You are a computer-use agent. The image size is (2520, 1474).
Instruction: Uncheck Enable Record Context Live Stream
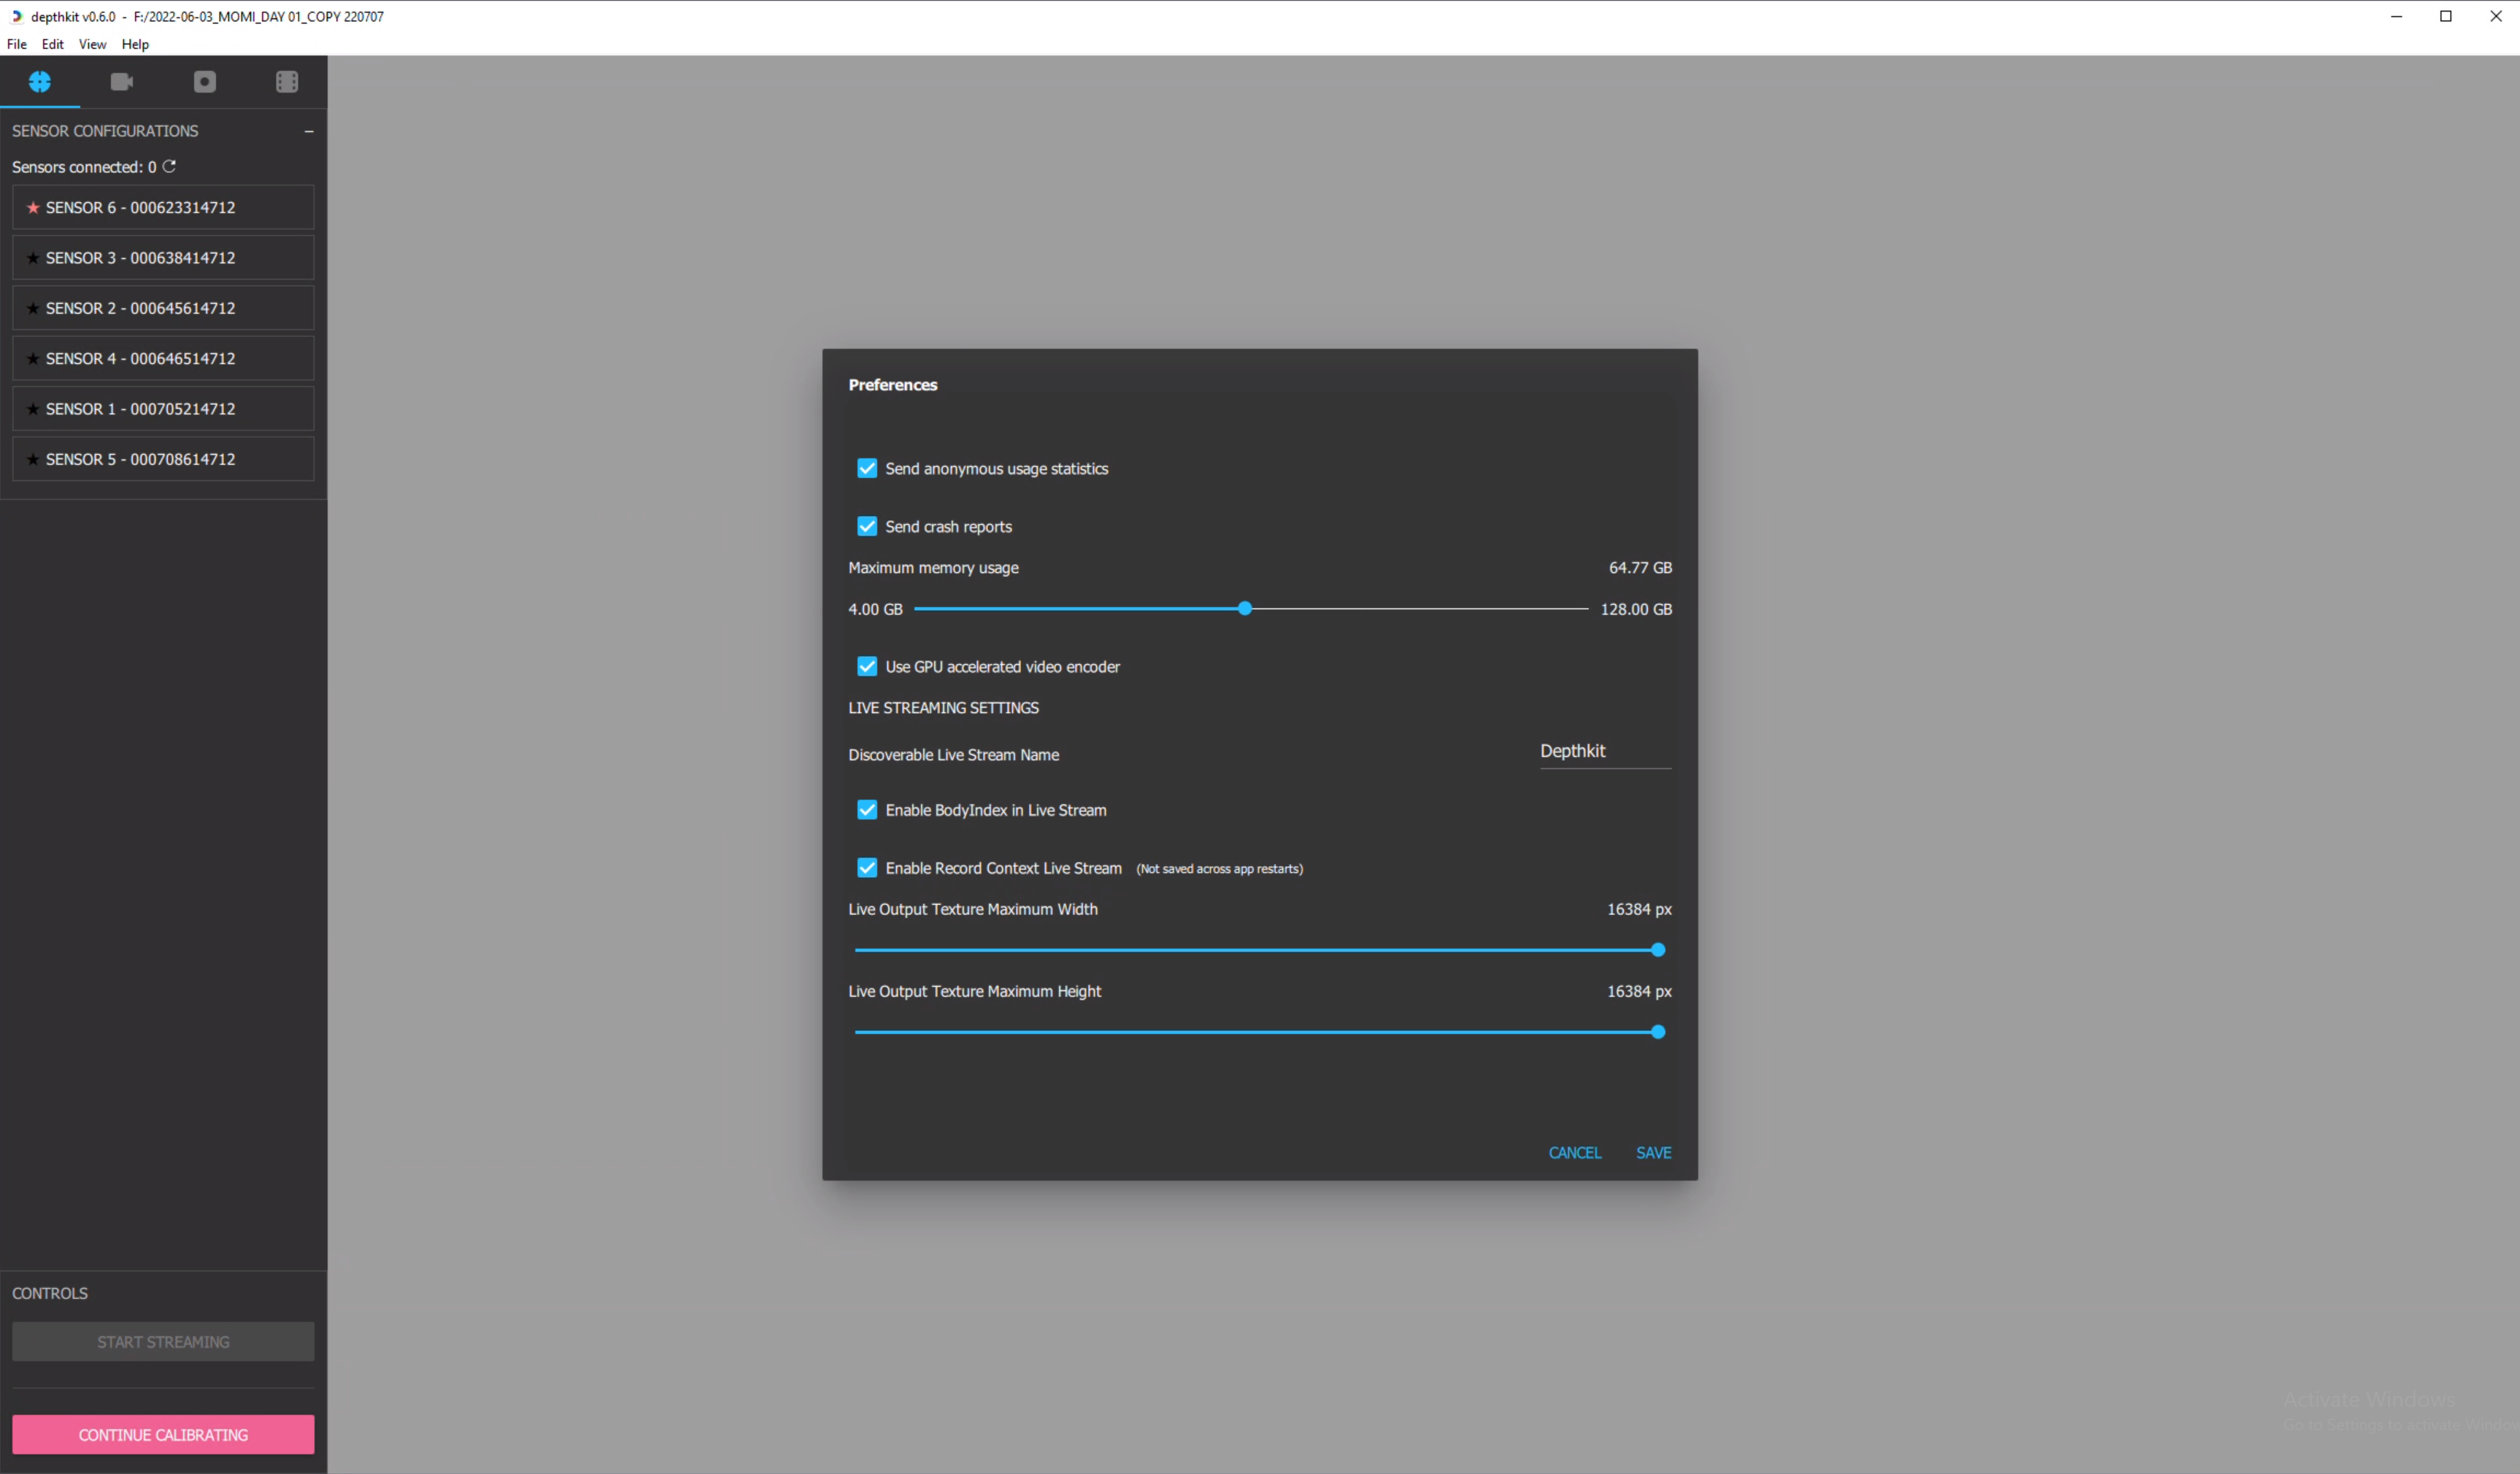pos(867,868)
